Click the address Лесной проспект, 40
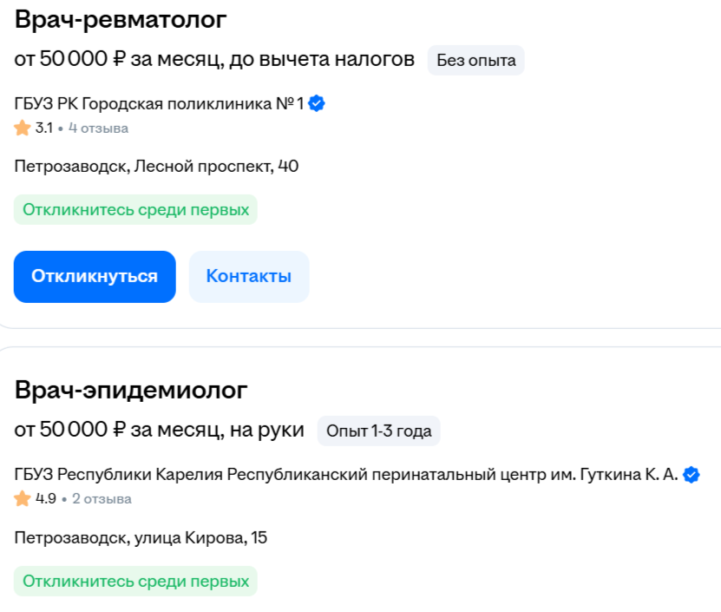This screenshot has width=721, height=612. pyautogui.click(x=156, y=166)
